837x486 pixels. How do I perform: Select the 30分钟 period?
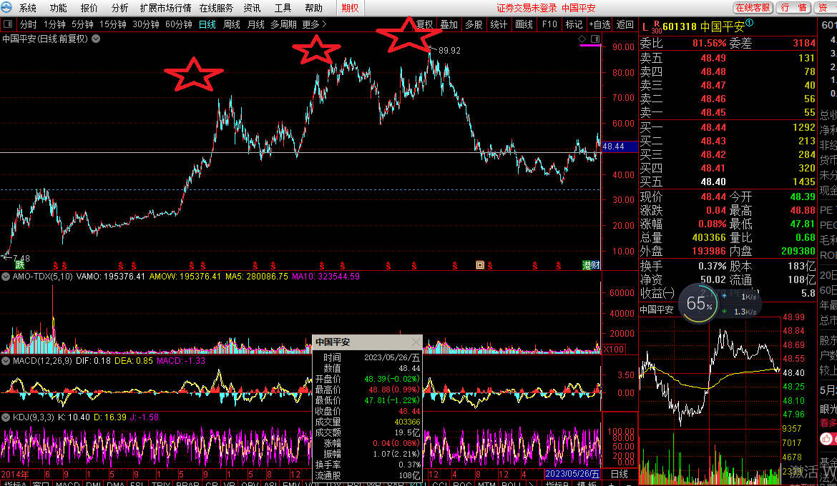[x=146, y=24]
